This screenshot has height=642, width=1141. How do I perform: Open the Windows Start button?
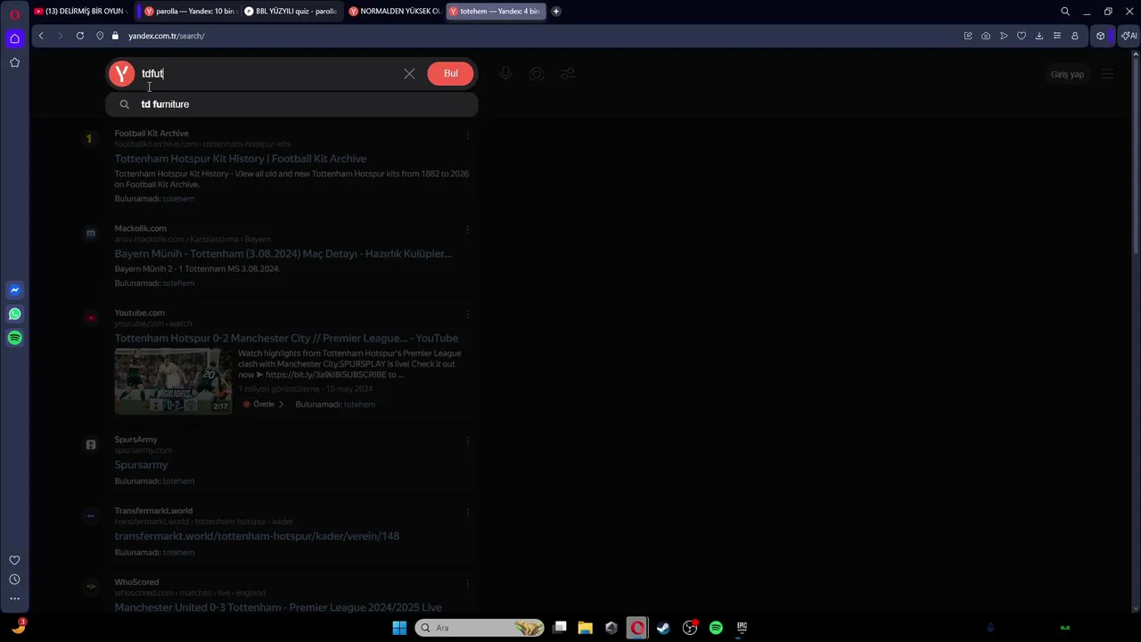(399, 628)
